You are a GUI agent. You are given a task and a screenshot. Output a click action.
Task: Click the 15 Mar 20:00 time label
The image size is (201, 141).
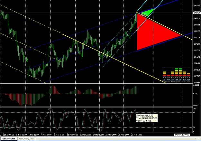coord(85,135)
